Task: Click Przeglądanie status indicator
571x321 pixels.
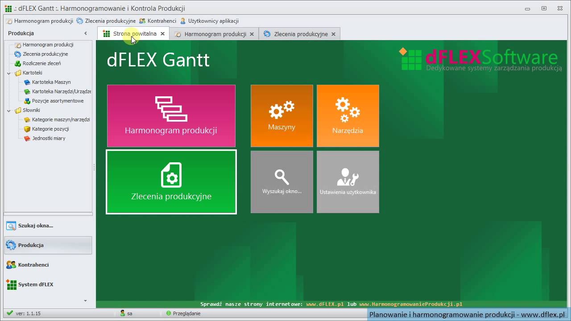Action: coord(183,313)
